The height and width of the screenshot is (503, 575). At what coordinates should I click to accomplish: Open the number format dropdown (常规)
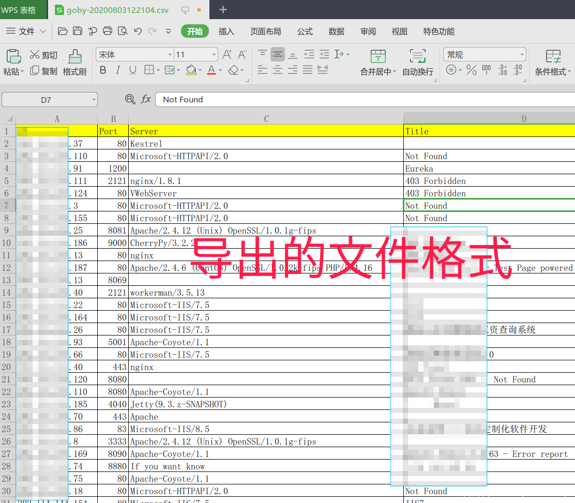[522, 55]
